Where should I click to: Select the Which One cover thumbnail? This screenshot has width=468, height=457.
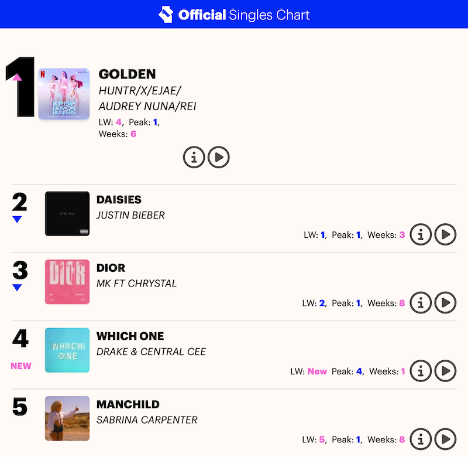click(67, 350)
